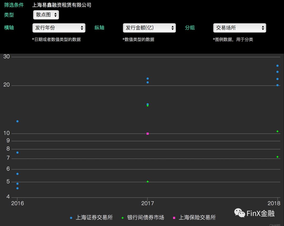Click the 2017 axis label
284x226 pixels.
tap(148, 203)
